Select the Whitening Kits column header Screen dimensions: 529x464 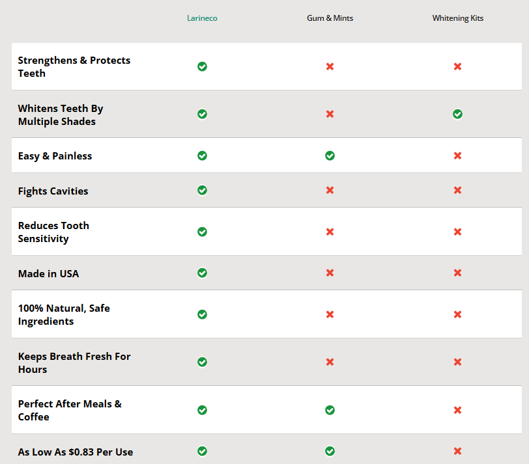point(457,18)
